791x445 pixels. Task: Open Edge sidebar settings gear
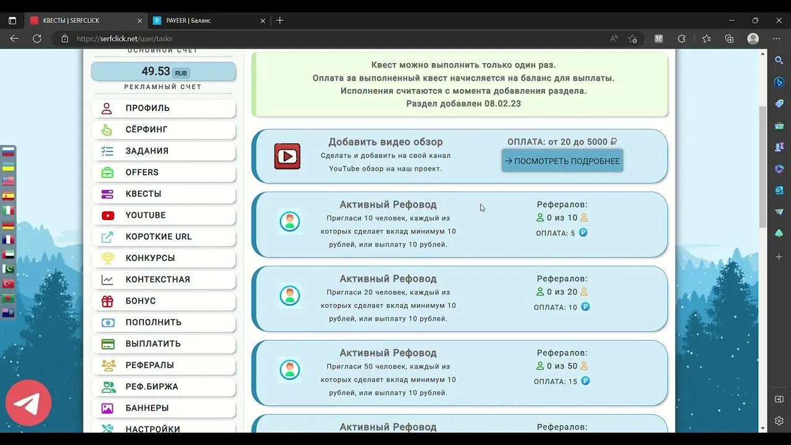(x=779, y=421)
